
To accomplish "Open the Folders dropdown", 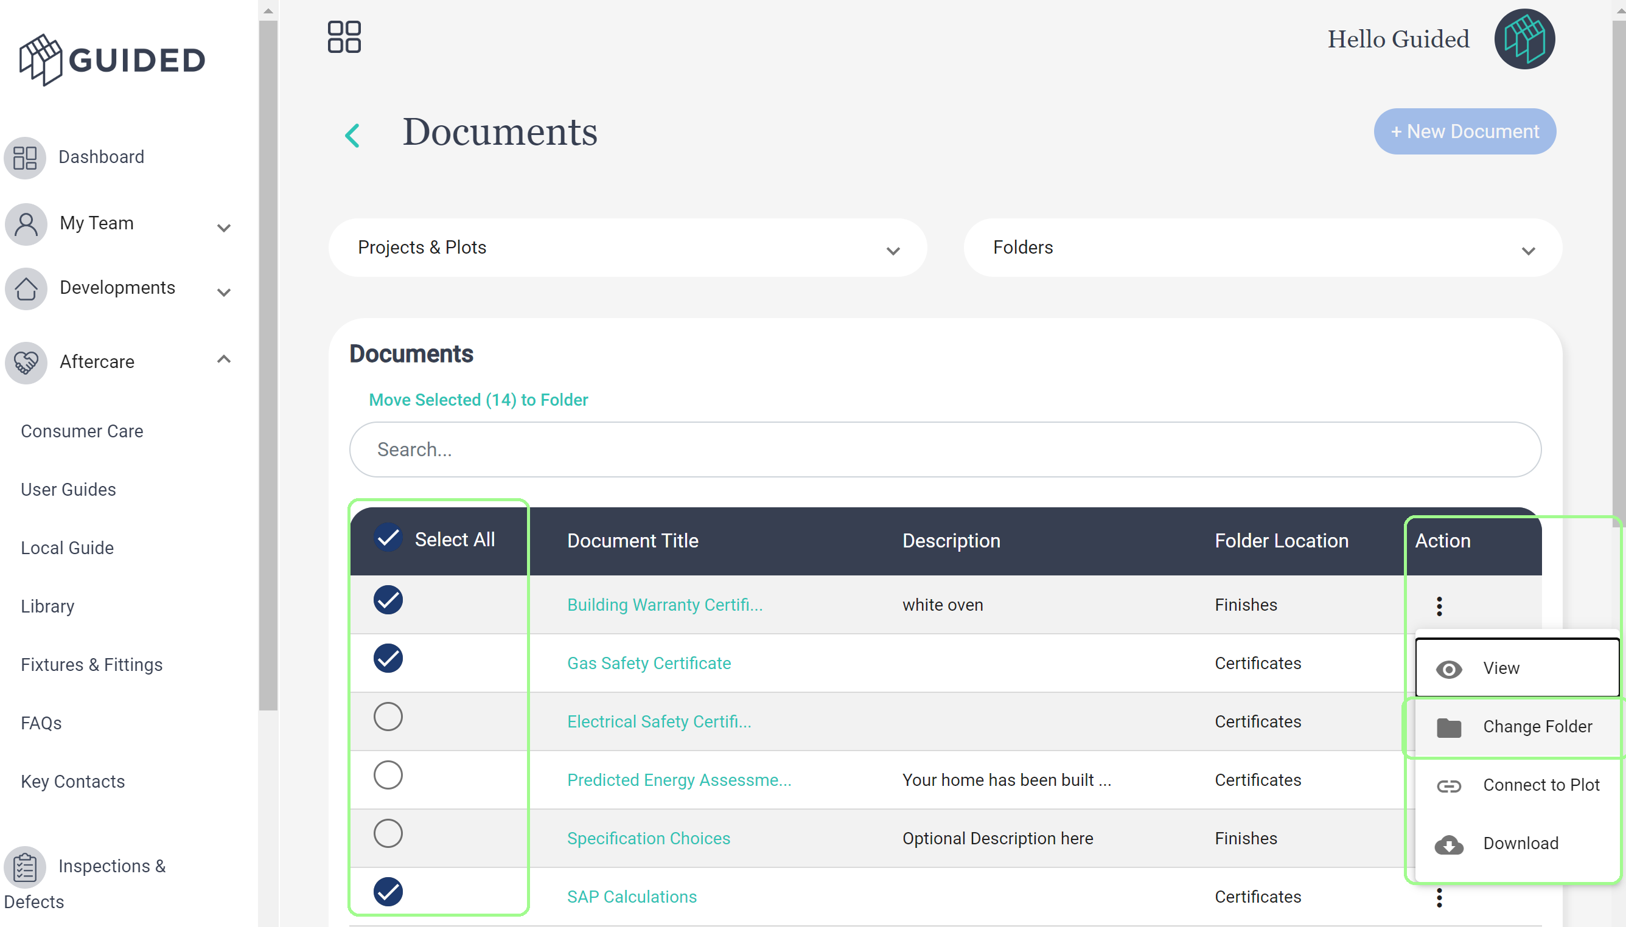I will [1261, 248].
